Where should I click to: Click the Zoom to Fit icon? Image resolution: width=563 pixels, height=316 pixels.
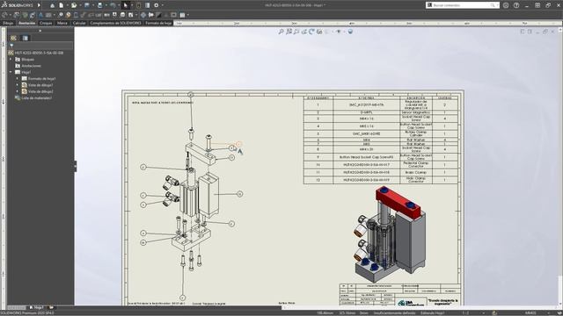281,32
